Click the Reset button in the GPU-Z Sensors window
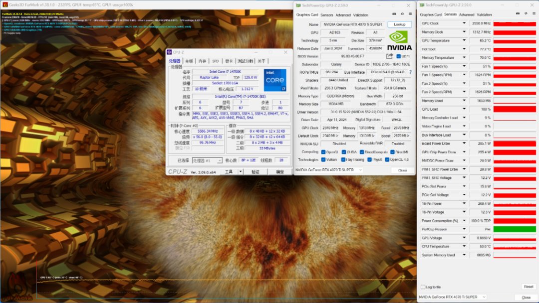Viewport: 539px width, 303px height. pyautogui.click(x=529, y=287)
